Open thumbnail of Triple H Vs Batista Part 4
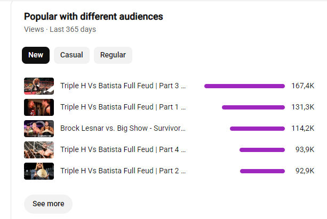 (39, 150)
